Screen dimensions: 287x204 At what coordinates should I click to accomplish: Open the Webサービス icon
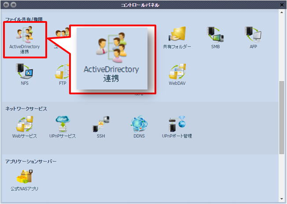[x=25, y=127]
